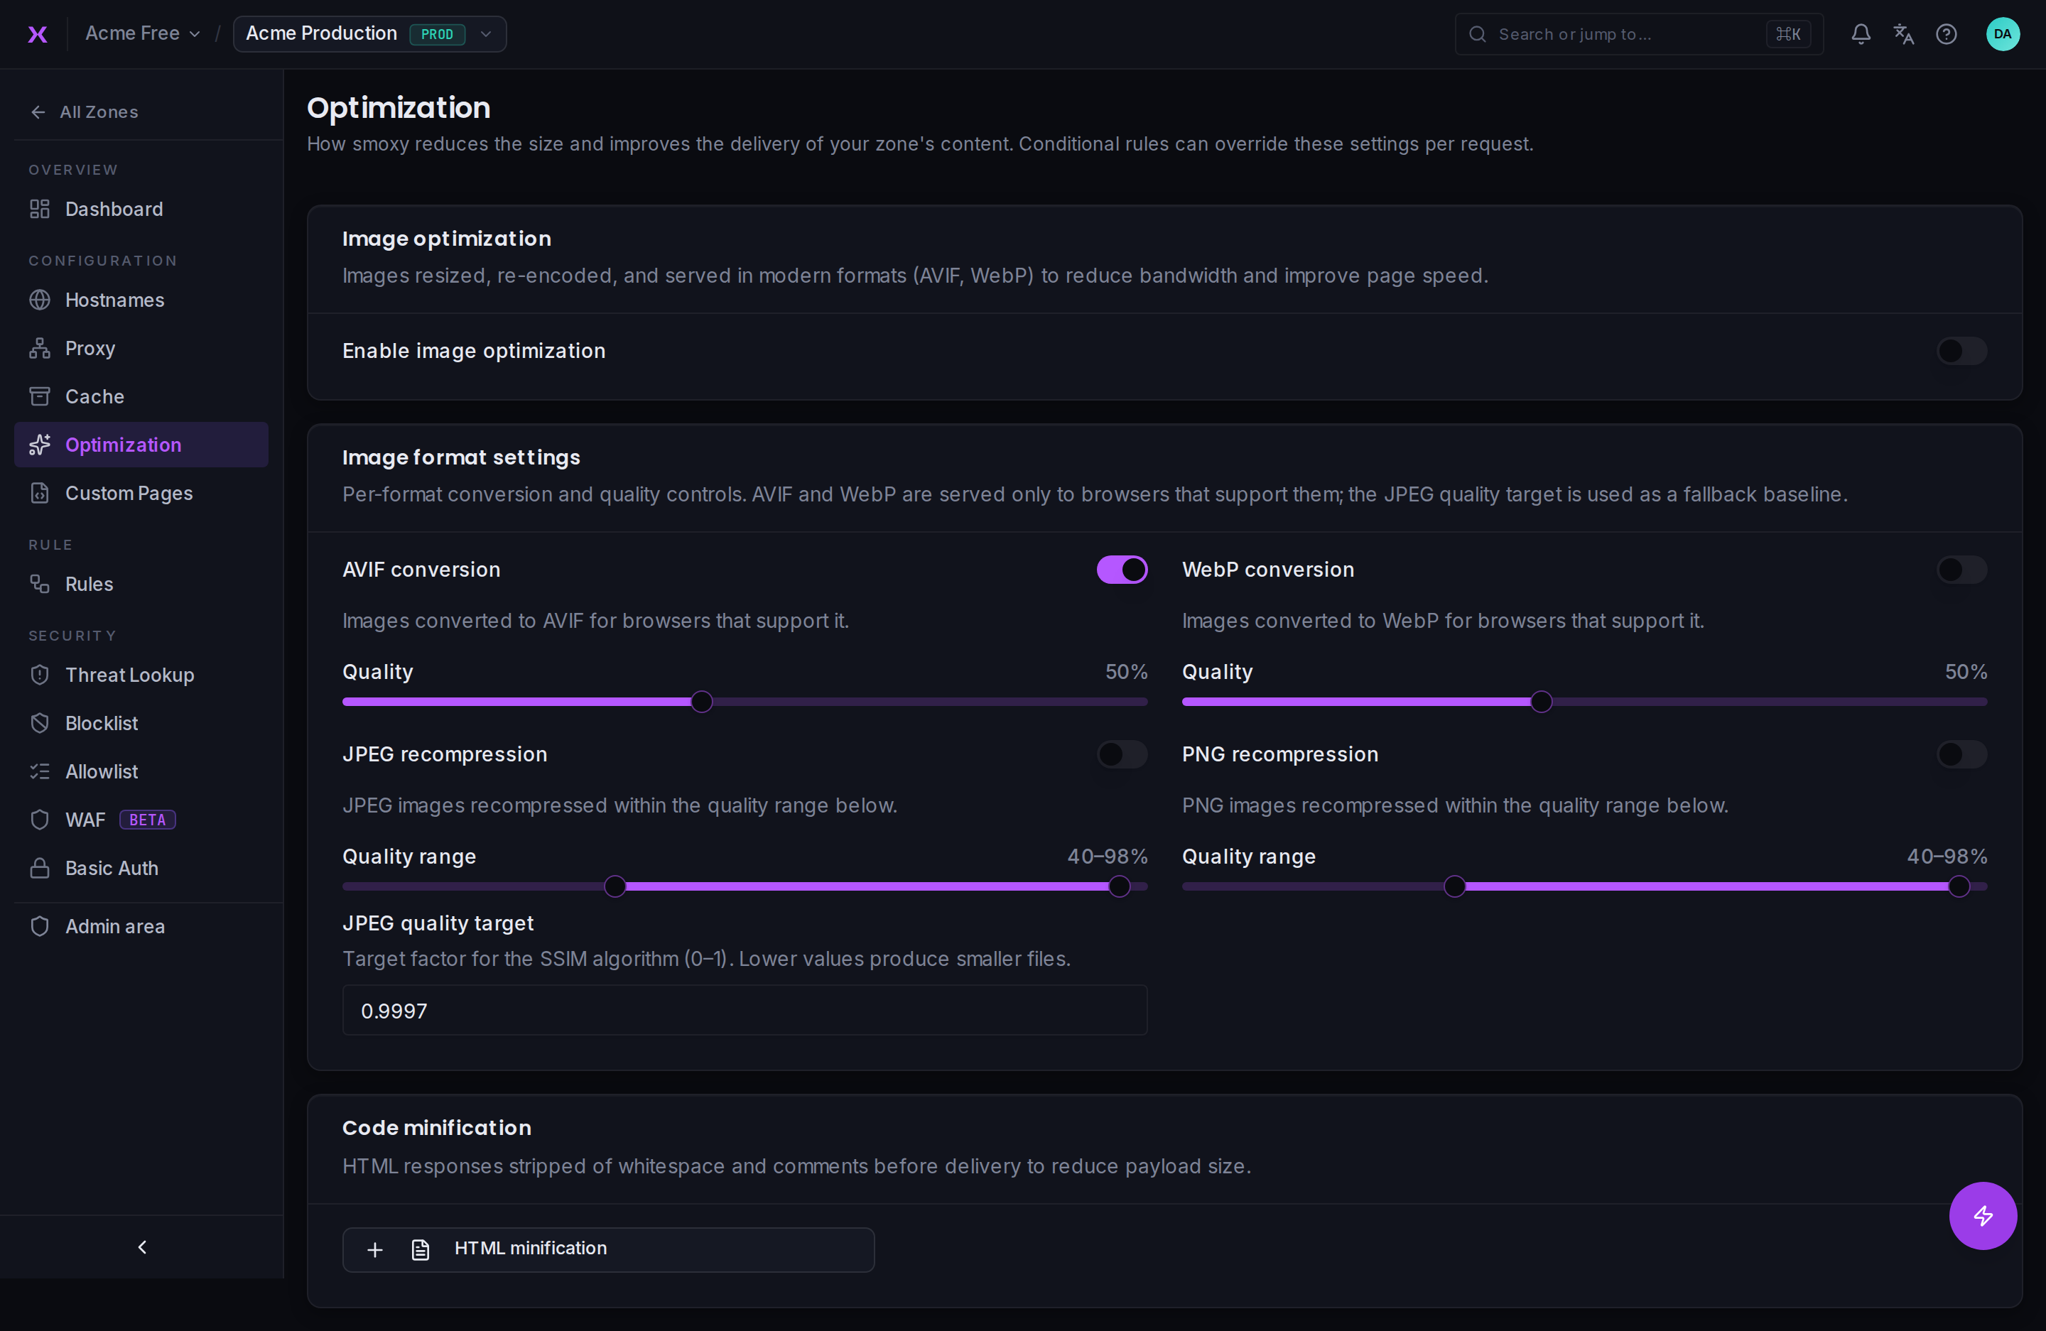Expand the Acme Free organization dropdown
Image resolution: width=2046 pixels, height=1331 pixels.
(x=143, y=33)
